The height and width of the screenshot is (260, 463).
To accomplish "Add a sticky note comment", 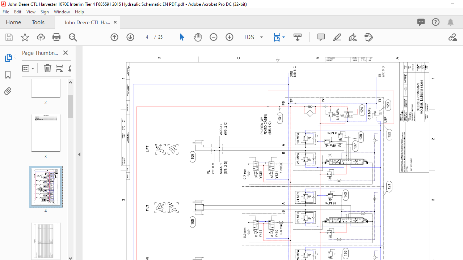I will [321, 37].
